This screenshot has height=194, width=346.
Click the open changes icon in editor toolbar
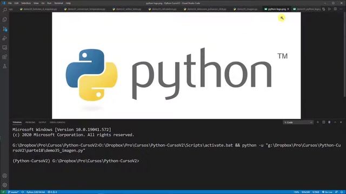coord(323,9)
